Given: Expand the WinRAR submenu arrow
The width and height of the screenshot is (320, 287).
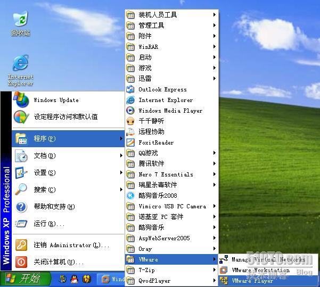Looking at the screenshot, I should (x=214, y=46).
